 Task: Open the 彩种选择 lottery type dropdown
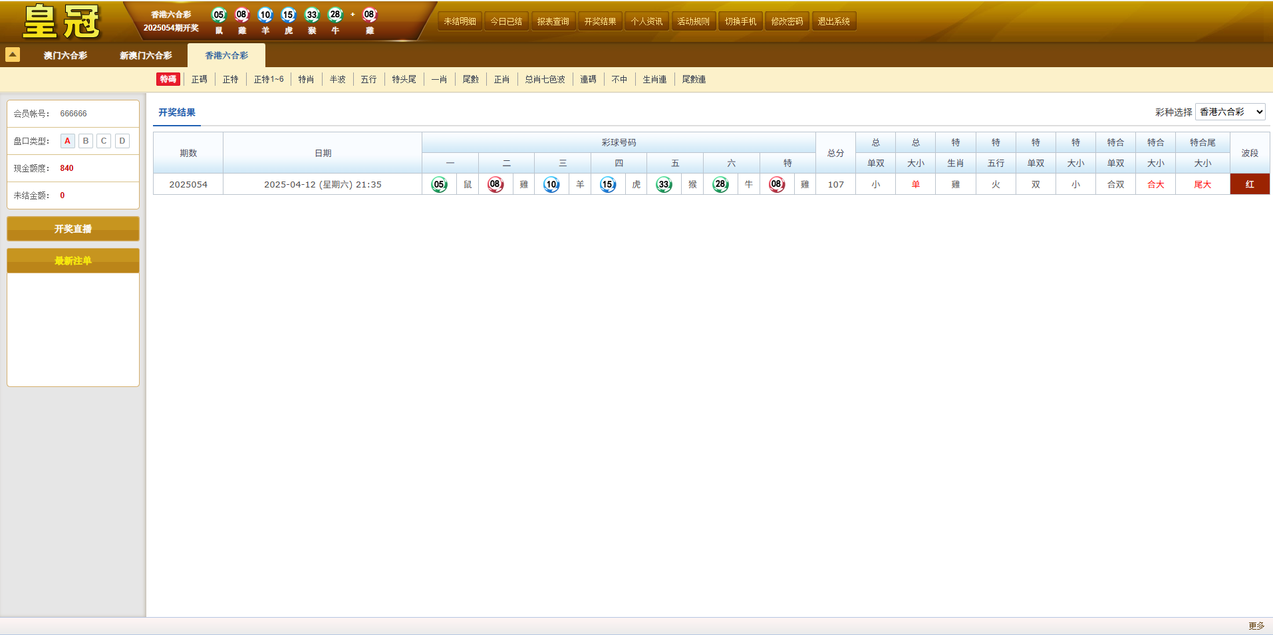[x=1230, y=112]
